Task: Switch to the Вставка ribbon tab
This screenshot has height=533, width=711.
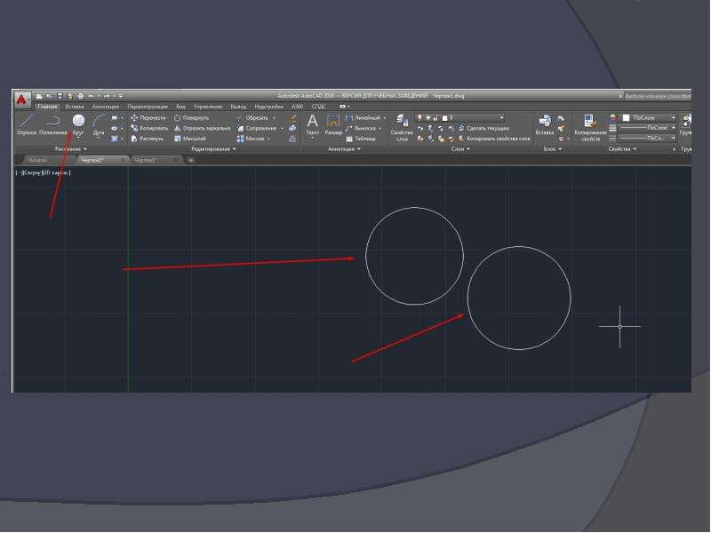Action: click(x=75, y=107)
